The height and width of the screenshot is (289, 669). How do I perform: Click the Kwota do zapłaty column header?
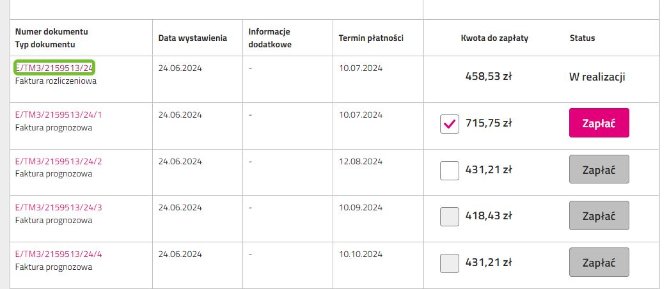(x=494, y=38)
